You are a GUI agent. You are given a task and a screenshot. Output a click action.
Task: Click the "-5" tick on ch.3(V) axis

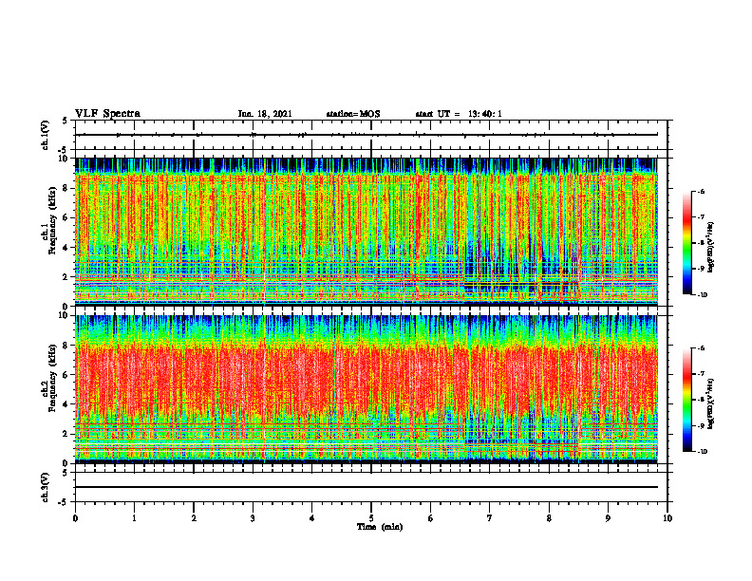click(64, 502)
